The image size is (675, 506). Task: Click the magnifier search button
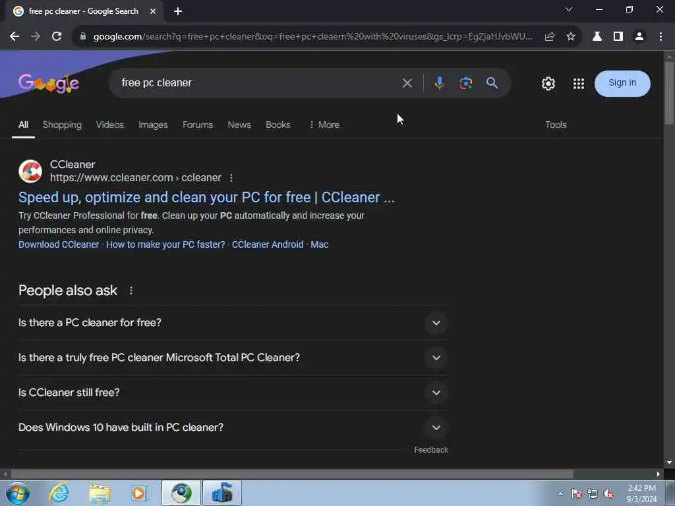[492, 83]
